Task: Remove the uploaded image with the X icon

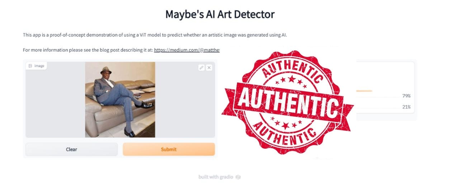Action: tap(209, 67)
